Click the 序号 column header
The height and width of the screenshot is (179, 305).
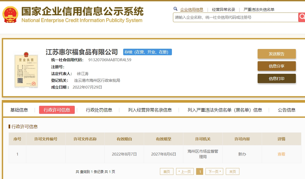[17, 139]
